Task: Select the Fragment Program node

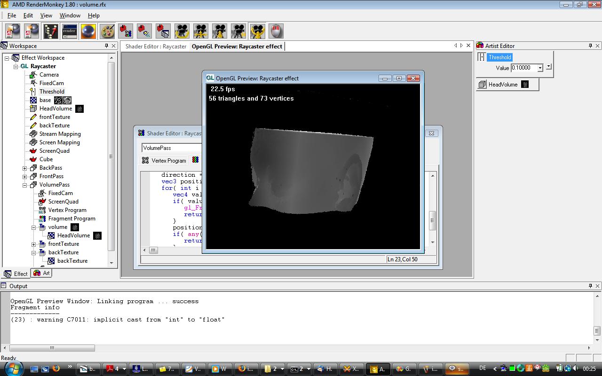Action: click(x=71, y=219)
